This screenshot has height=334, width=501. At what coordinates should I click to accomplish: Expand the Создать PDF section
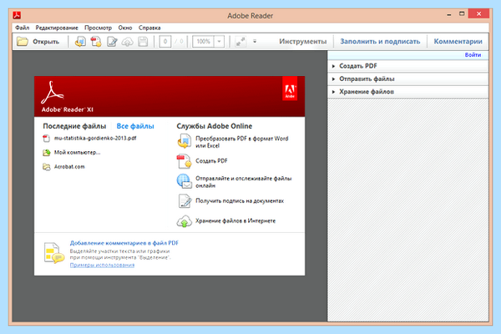click(408, 66)
